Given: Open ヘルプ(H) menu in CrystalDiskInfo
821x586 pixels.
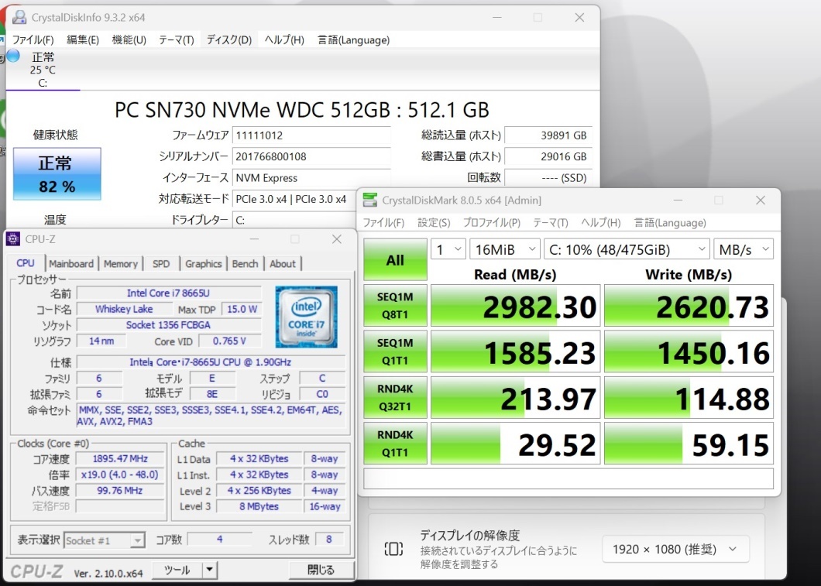Looking at the screenshot, I should coord(284,39).
